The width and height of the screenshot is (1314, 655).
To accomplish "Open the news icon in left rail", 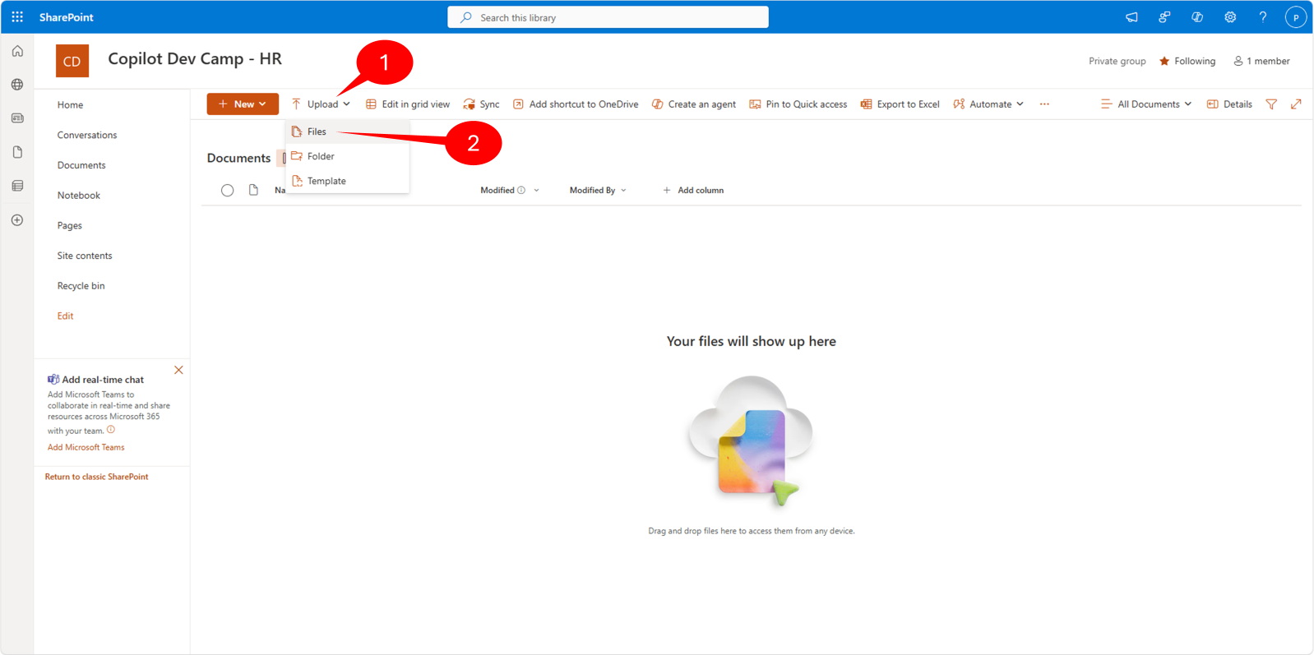I will (x=17, y=118).
